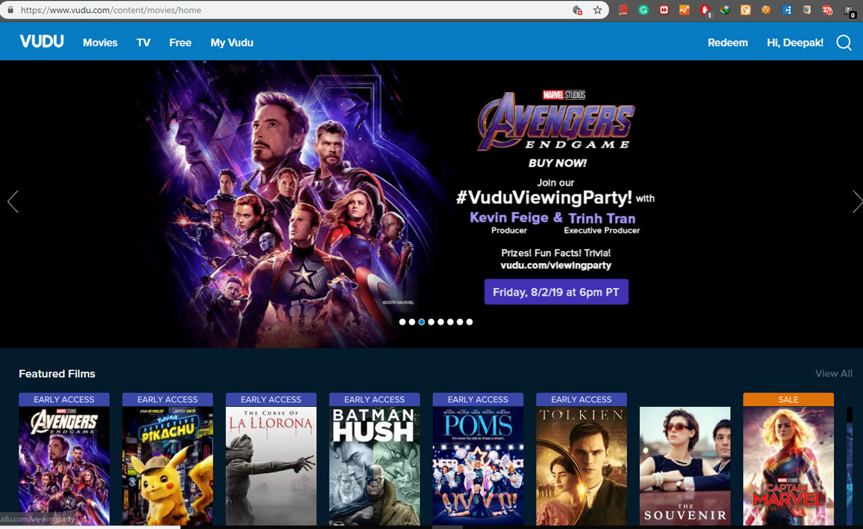Click the blue dotted grid extension icon
This screenshot has width=863, height=529.
pos(787,10)
